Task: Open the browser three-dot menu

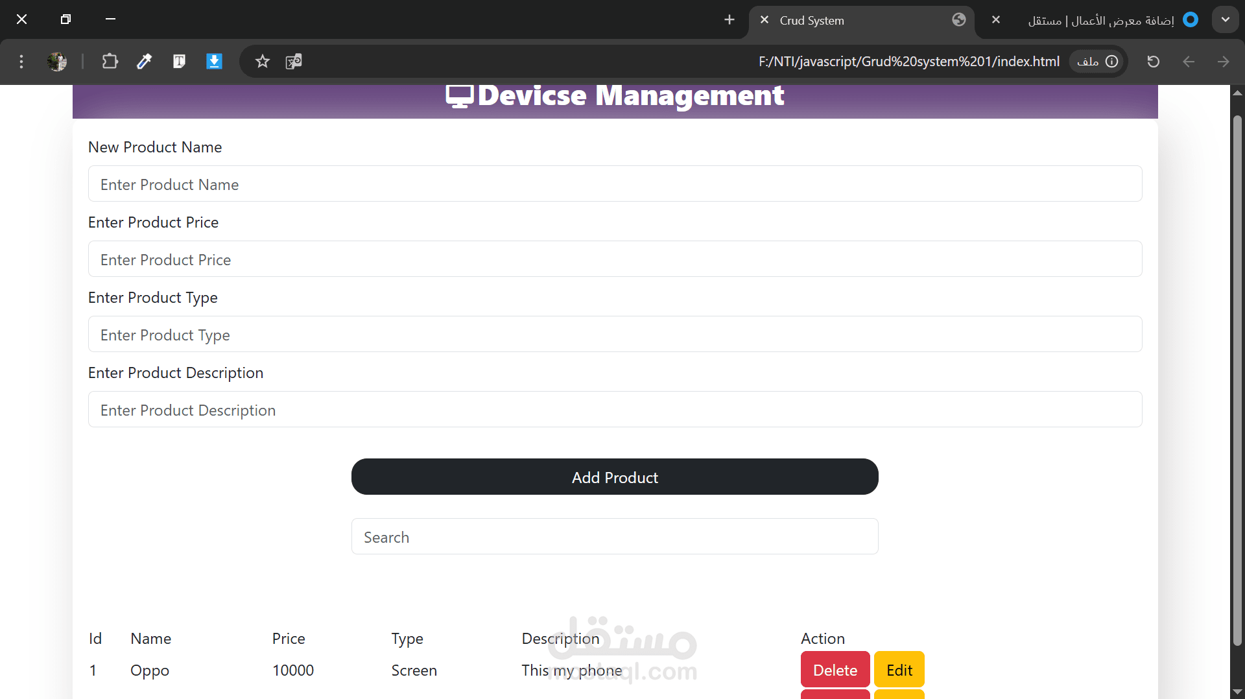Action: [x=21, y=62]
